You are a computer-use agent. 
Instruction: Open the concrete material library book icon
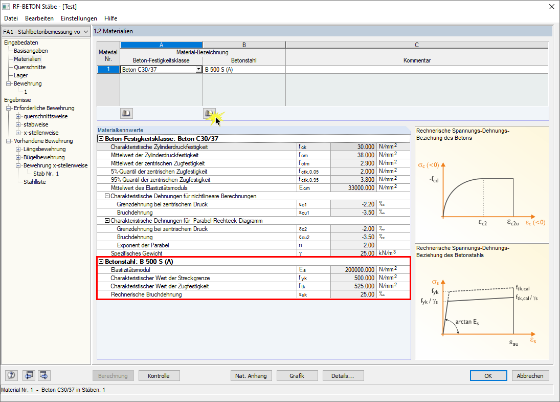126,113
